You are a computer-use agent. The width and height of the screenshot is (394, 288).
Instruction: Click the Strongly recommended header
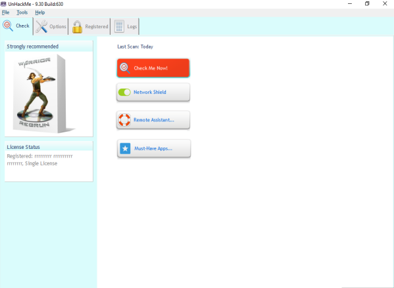pos(49,47)
